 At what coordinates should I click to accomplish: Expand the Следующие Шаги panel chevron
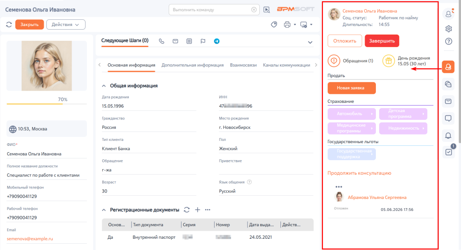(310, 43)
